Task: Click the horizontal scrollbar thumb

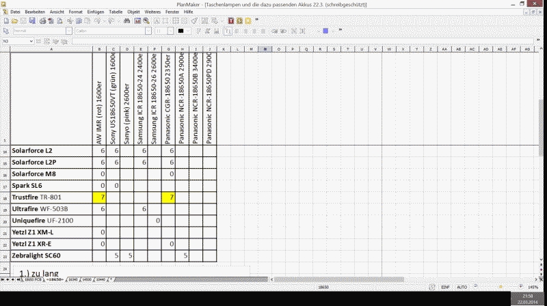Action: click(338, 279)
